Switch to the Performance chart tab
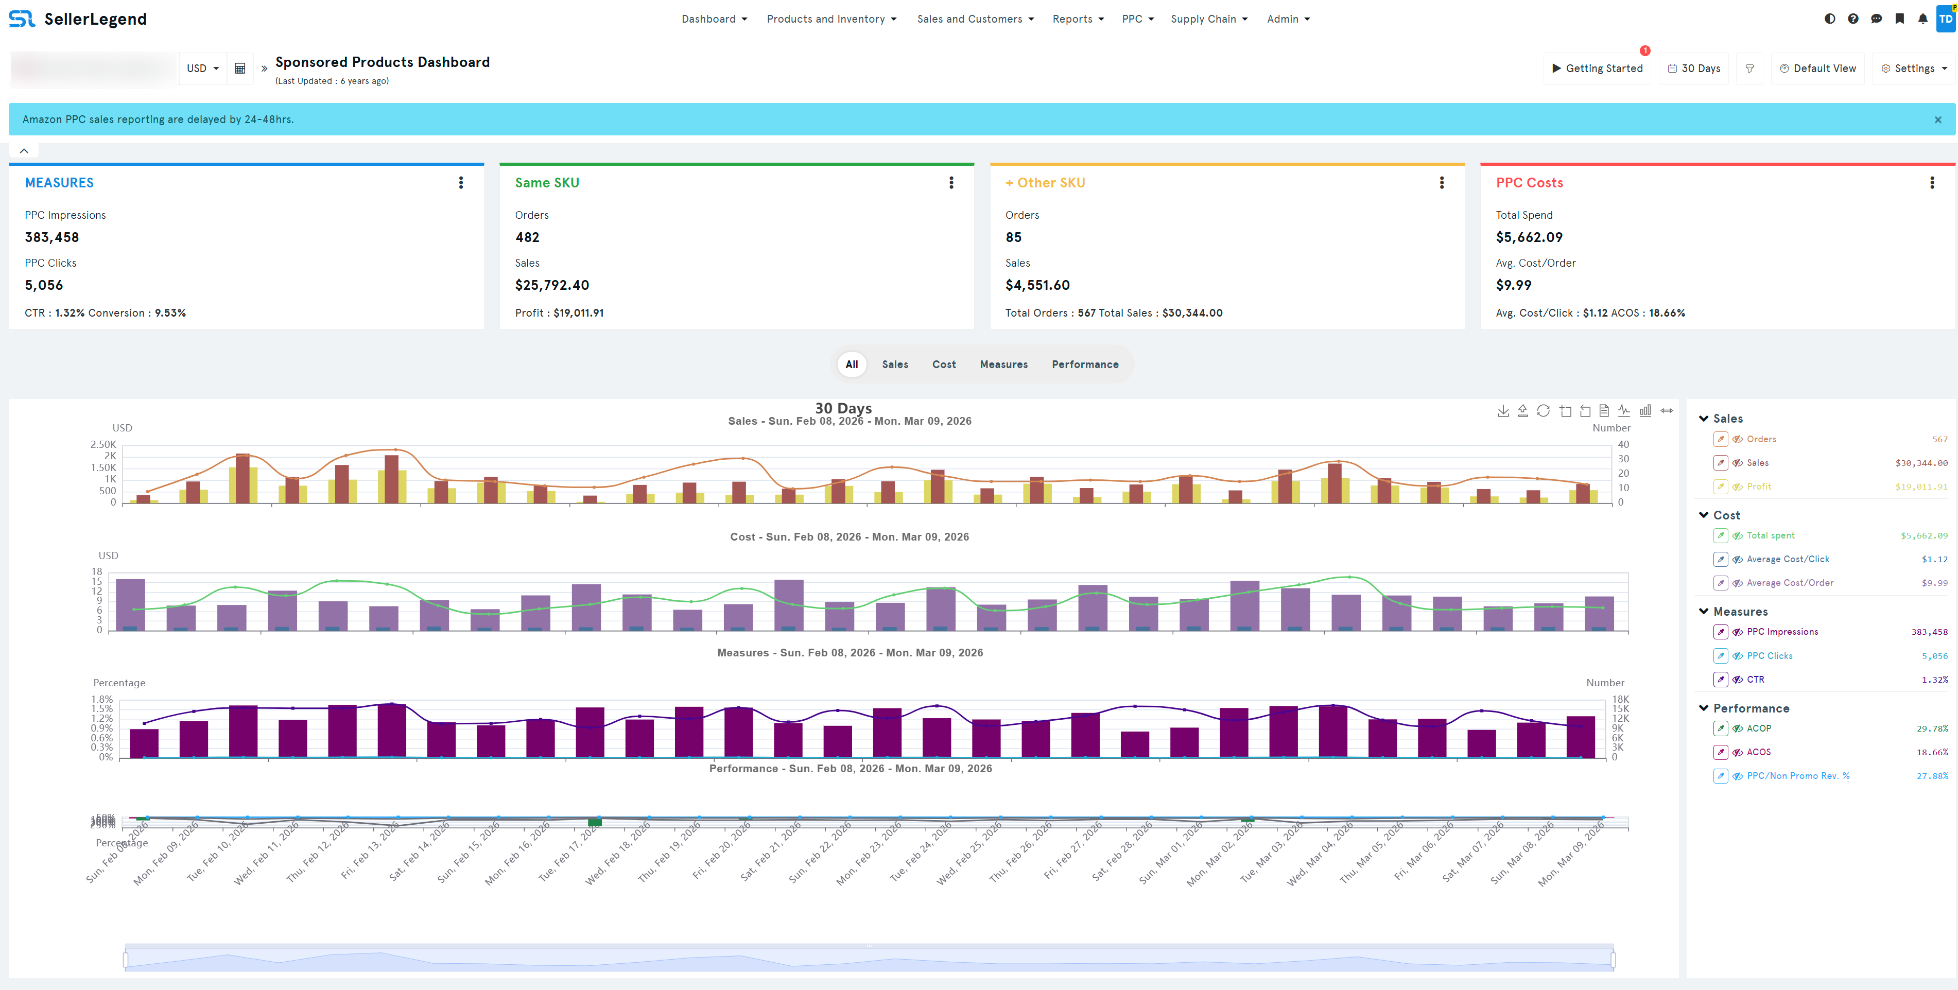Image resolution: width=1958 pixels, height=990 pixels. click(1085, 364)
